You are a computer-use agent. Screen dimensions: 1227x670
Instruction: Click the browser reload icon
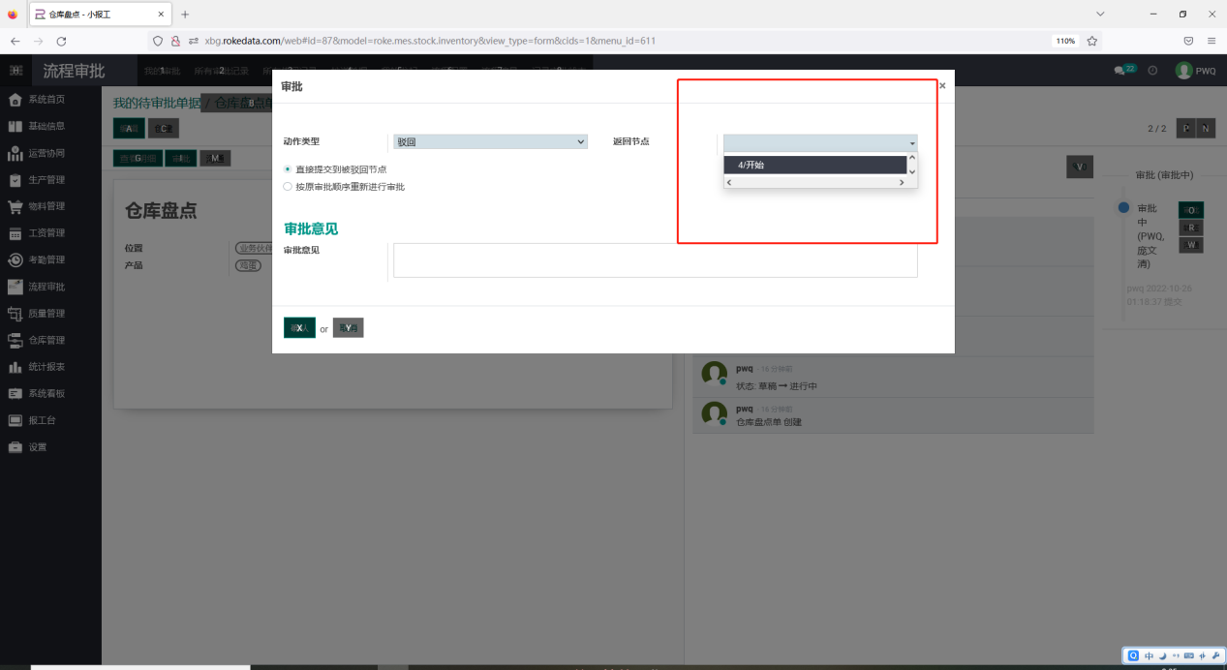(x=61, y=41)
